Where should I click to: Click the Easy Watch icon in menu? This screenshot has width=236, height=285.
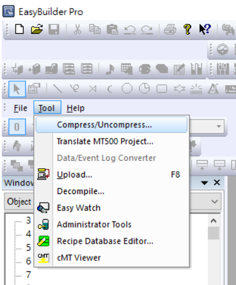44,208
